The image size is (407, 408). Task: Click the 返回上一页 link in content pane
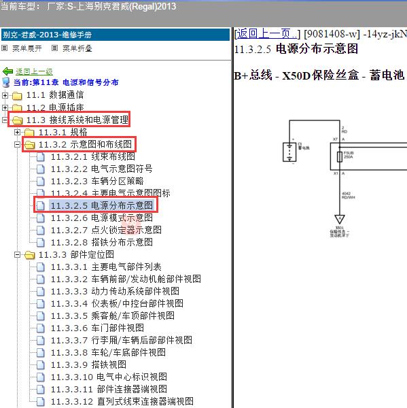coord(266,33)
